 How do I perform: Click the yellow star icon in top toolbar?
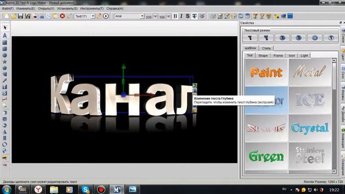[x=277, y=16]
